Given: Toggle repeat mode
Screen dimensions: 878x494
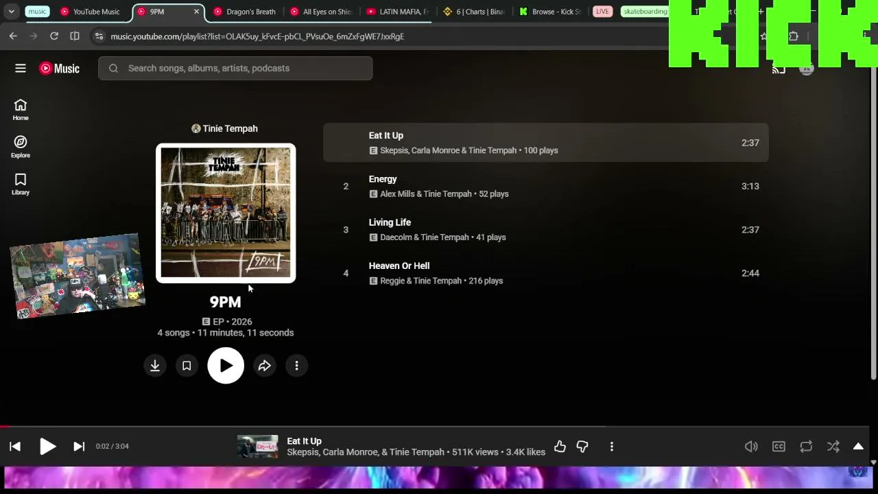Looking at the screenshot, I should [806, 447].
